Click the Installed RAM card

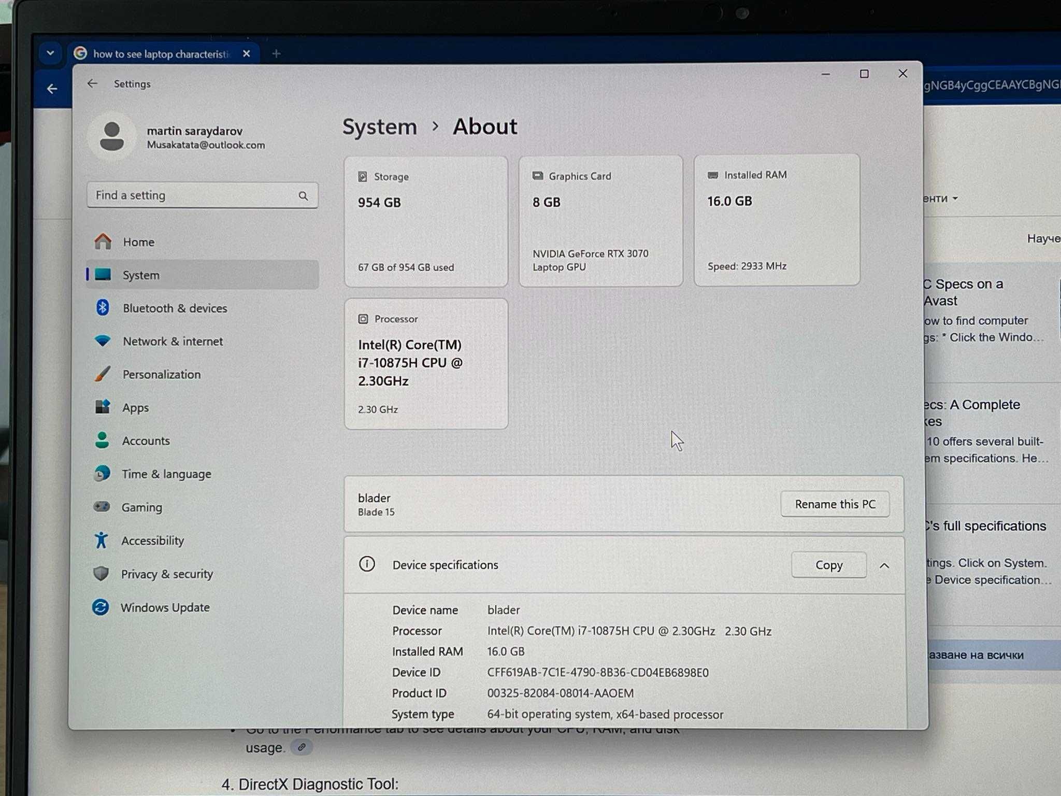pyautogui.click(x=777, y=220)
